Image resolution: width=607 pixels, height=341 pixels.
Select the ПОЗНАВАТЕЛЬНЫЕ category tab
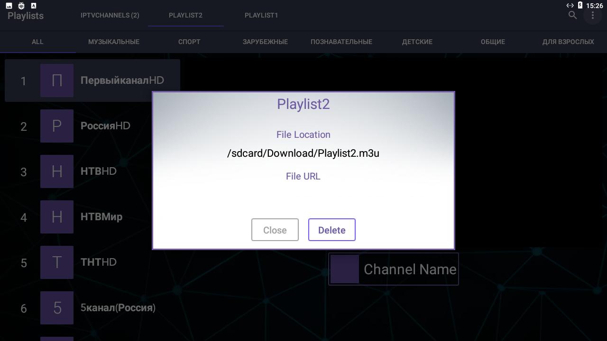point(341,42)
